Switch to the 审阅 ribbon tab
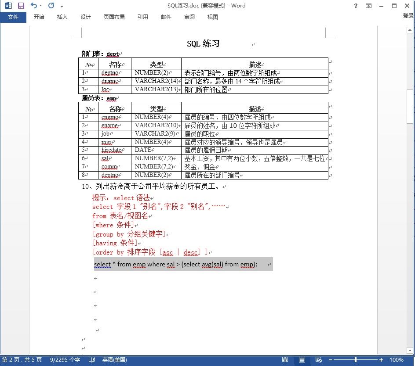 189,17
